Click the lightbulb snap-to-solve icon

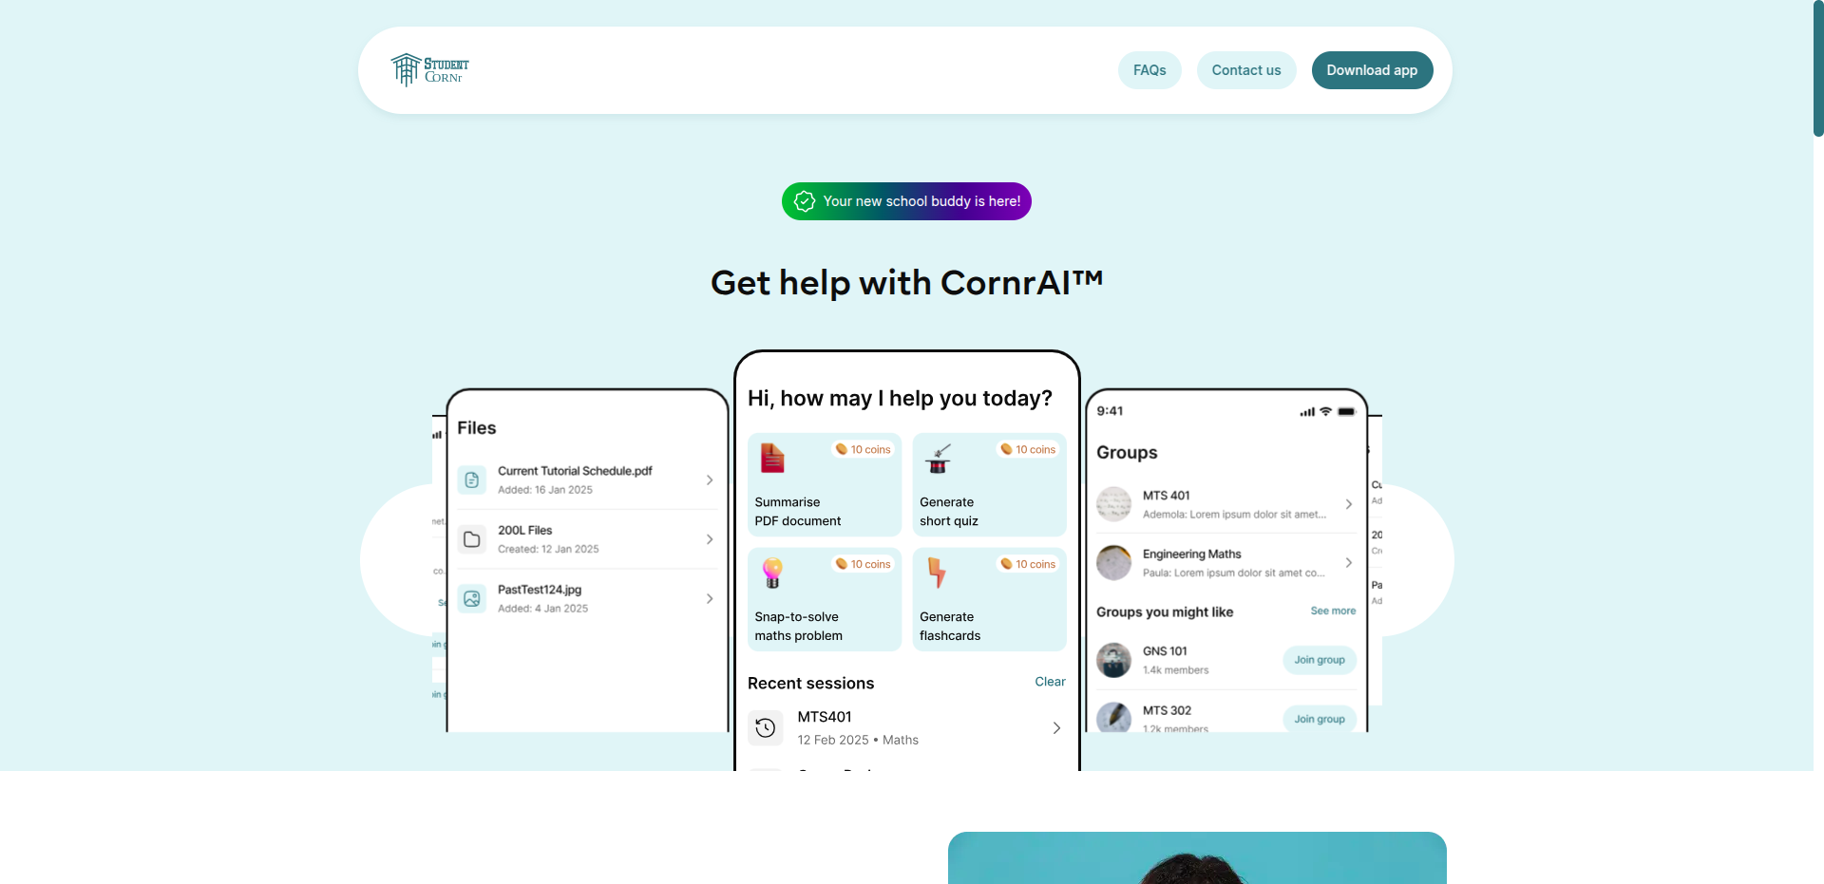coord(773,574)
